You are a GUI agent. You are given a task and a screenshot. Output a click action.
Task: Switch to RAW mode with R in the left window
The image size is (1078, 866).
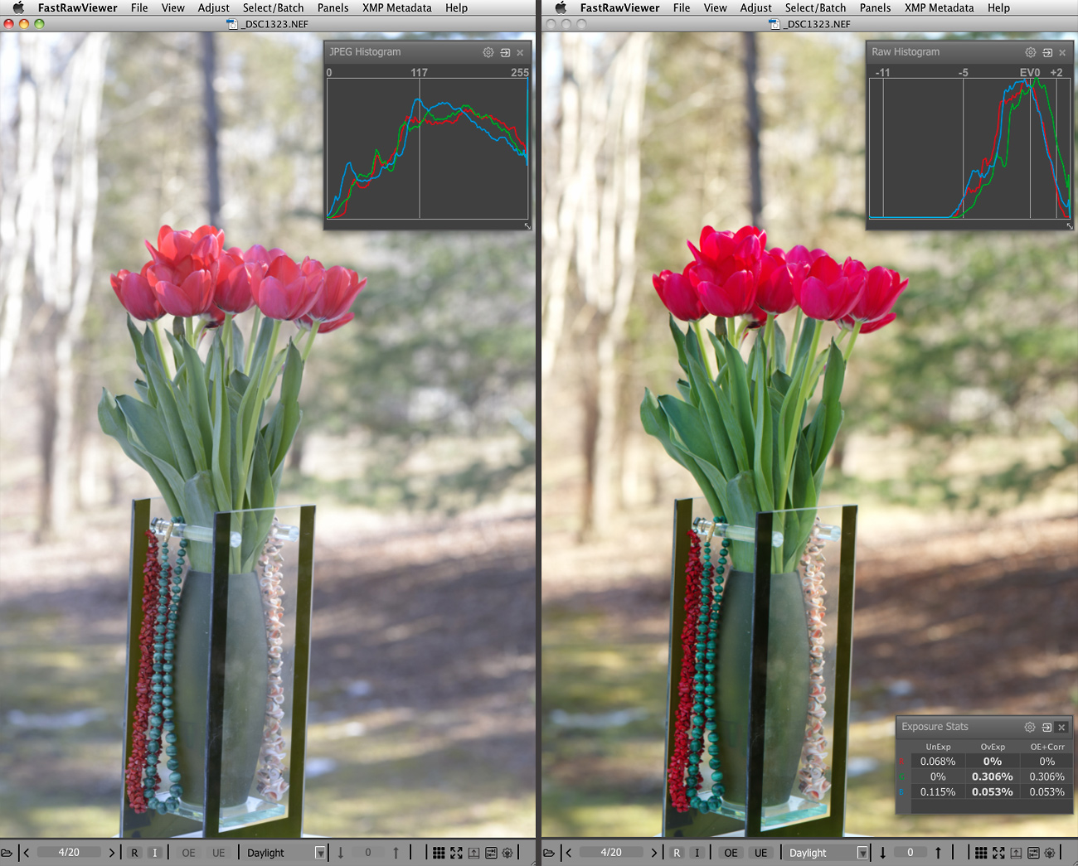134,853
